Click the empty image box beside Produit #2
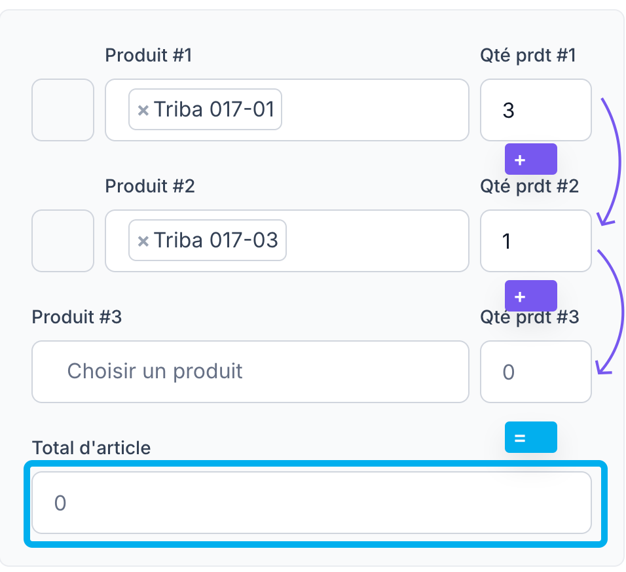The image size is (626, 572). (x=63, y=241)
